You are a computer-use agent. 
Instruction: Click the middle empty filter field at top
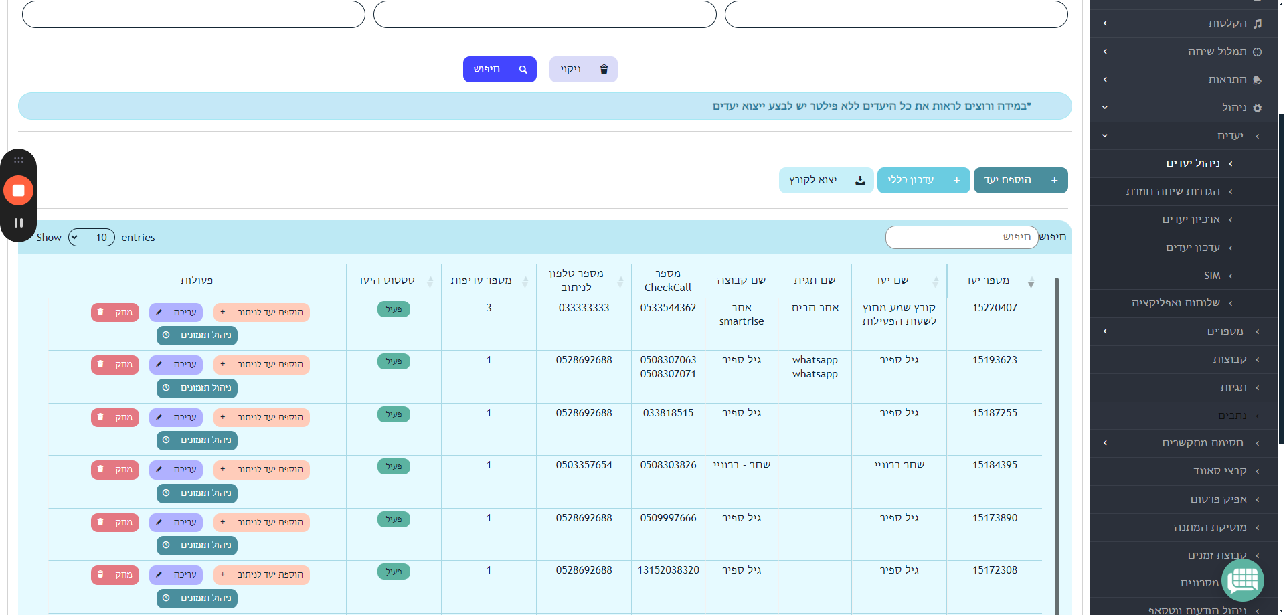545,14
